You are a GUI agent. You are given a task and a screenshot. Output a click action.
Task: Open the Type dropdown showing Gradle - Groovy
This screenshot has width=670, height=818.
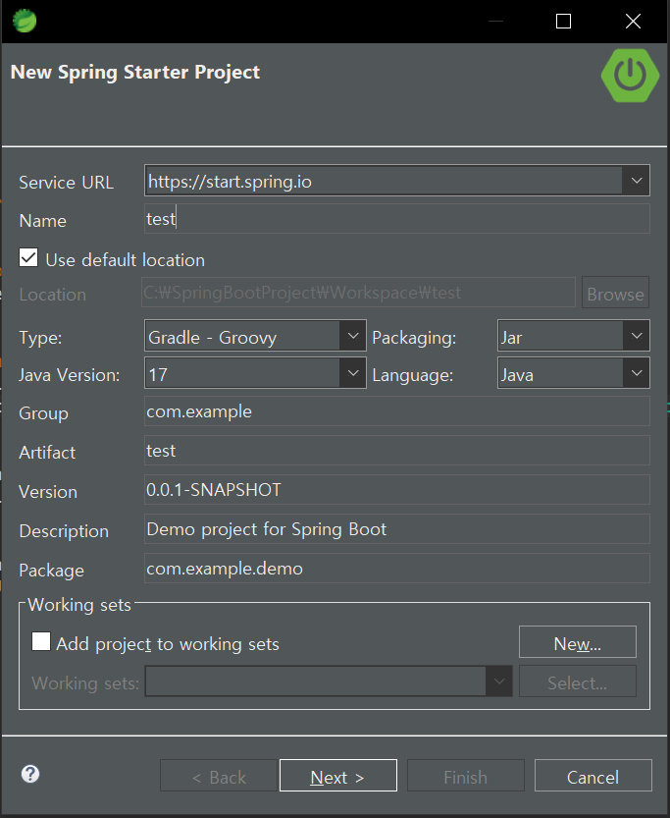pos(352,337)
